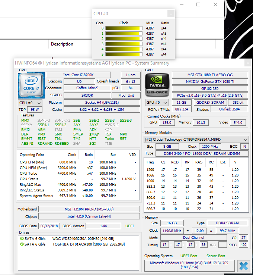Click the Core 5 clock bar
This screenshot has height=275, width=253.
pyautogui.click(x=124, y=54)
